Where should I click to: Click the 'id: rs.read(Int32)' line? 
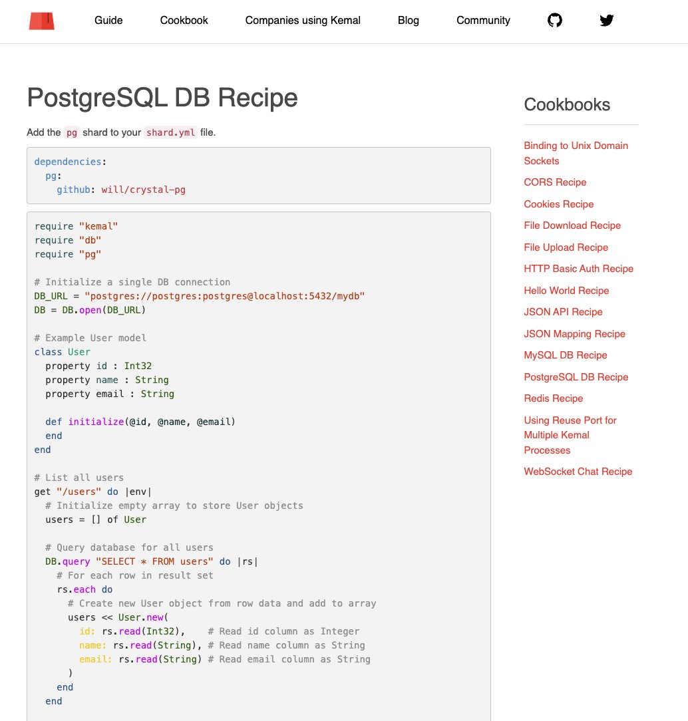[x=220, y=631]
